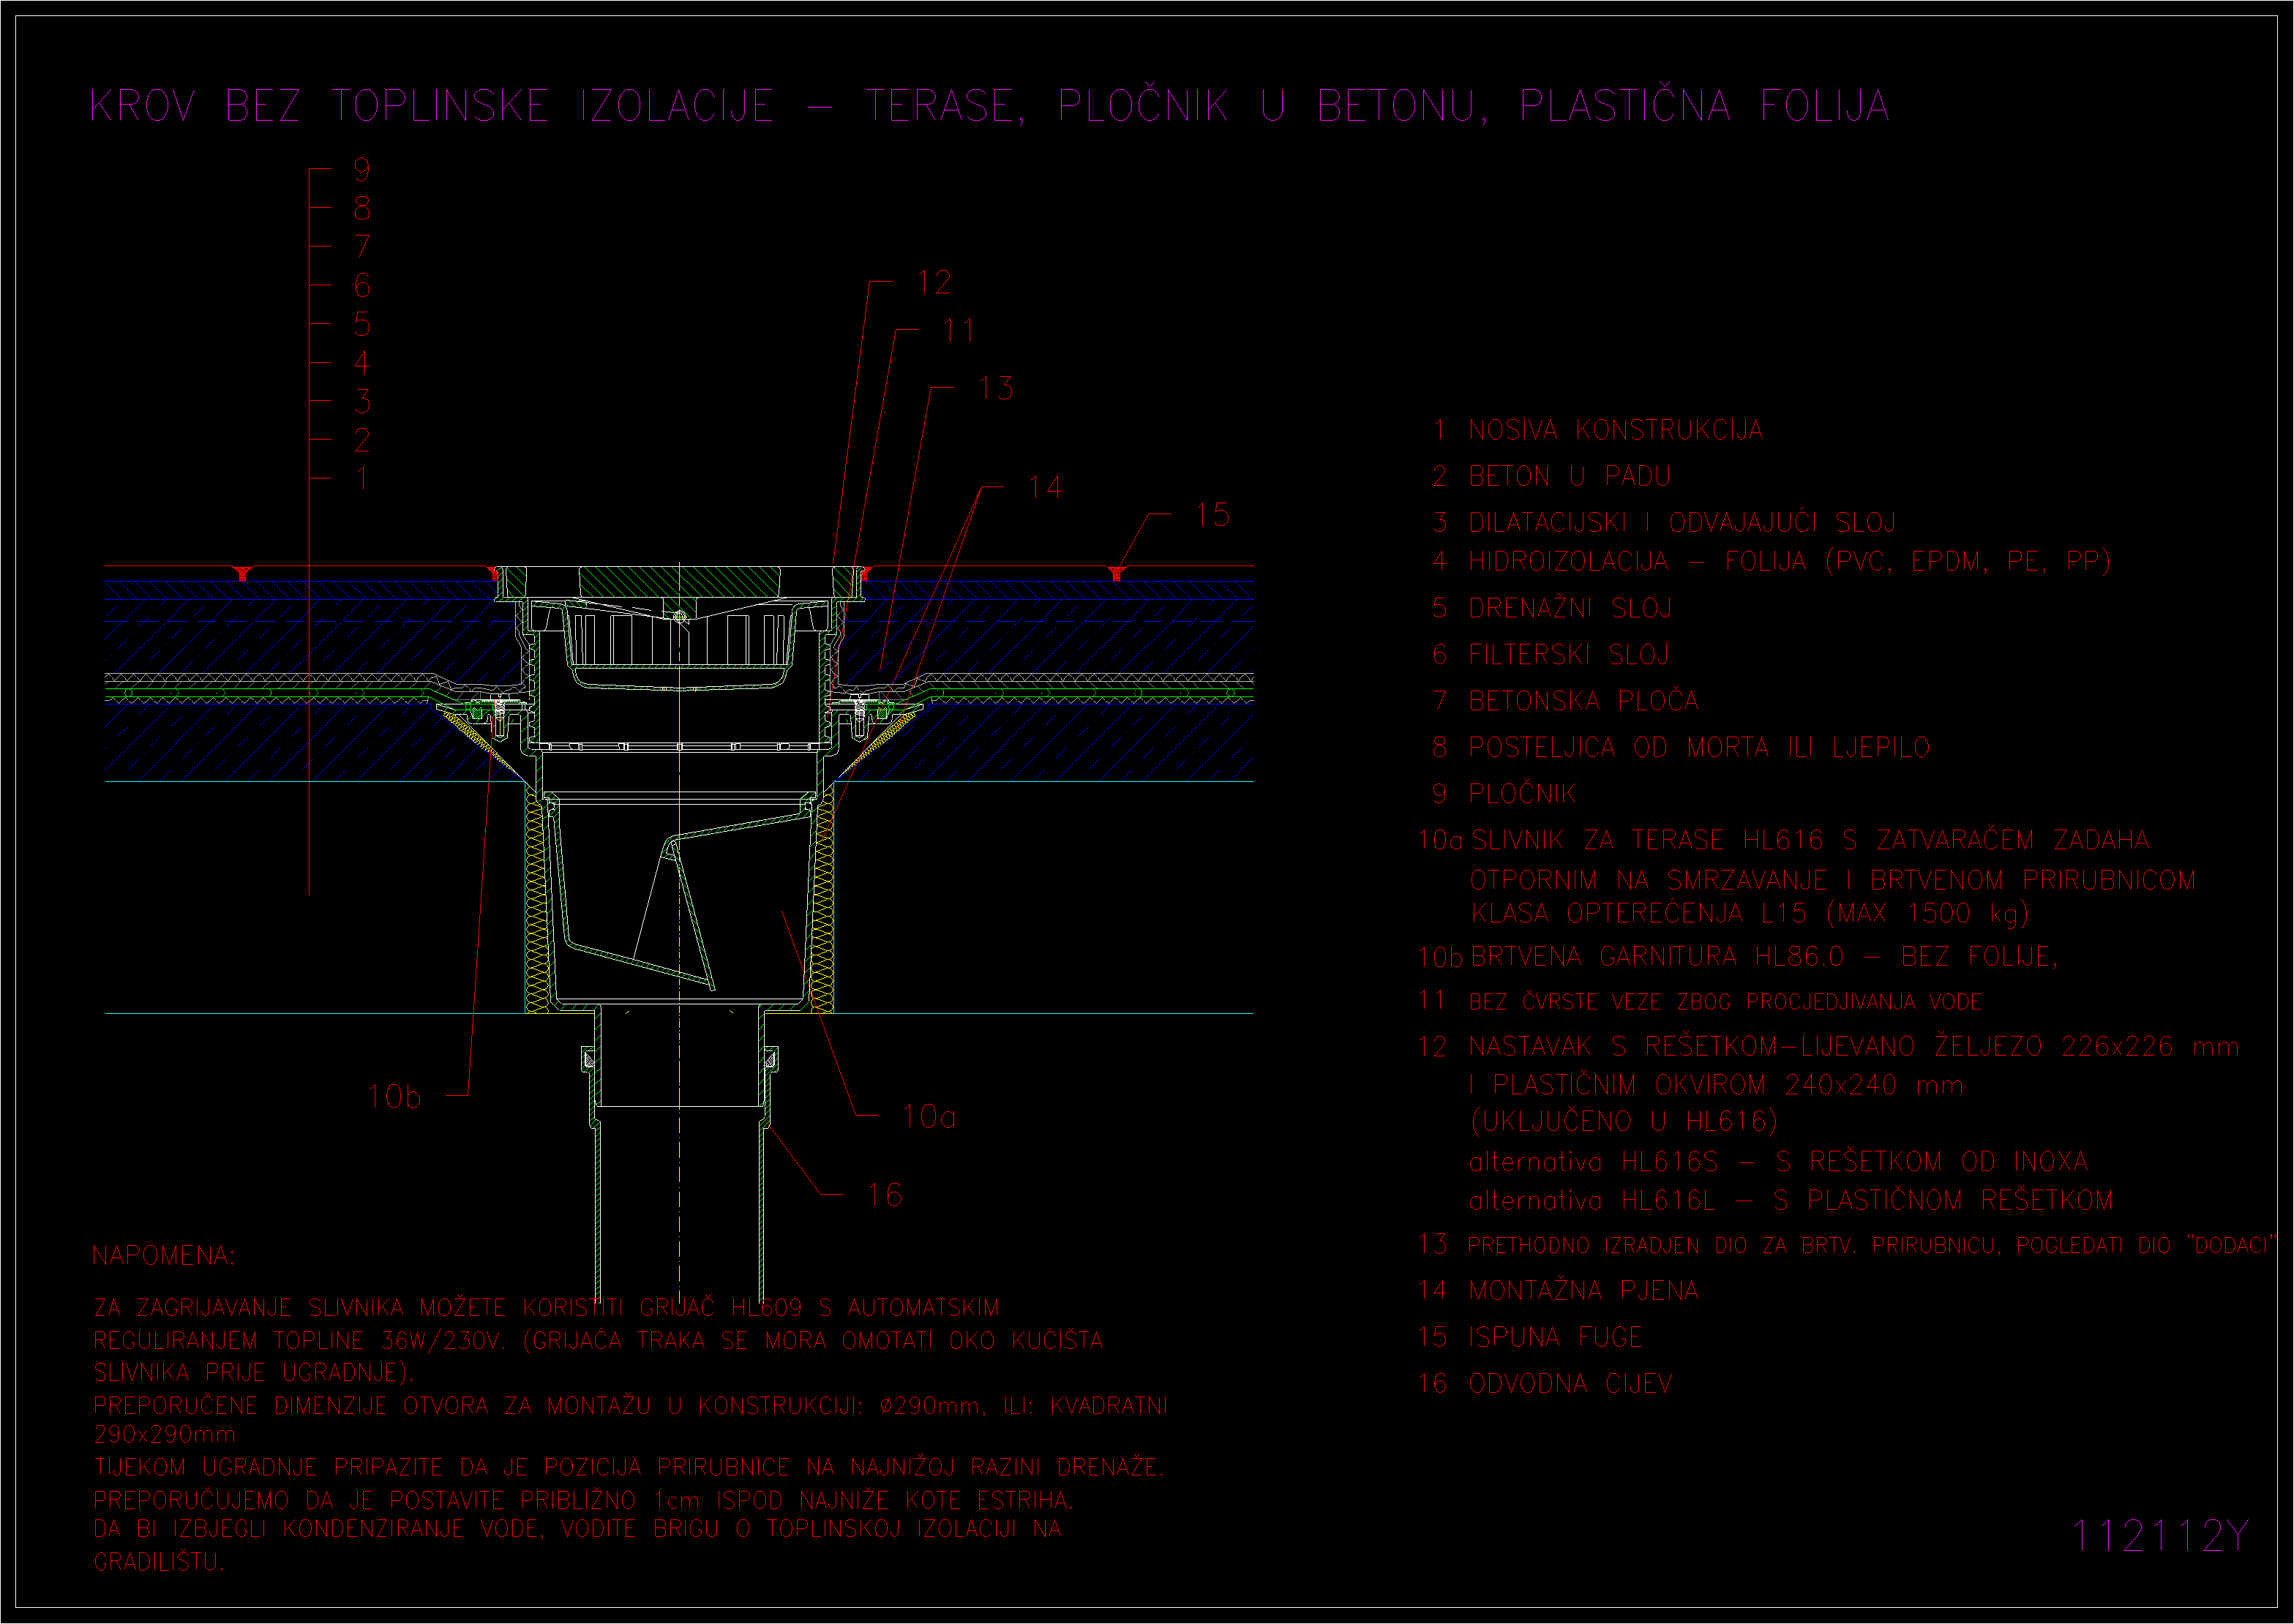Select legend entry 'FILTERSKI SLOJ'
2294x1624 pixels.
point(1568,654)
